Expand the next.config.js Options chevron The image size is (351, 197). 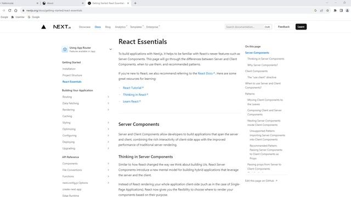109,183
